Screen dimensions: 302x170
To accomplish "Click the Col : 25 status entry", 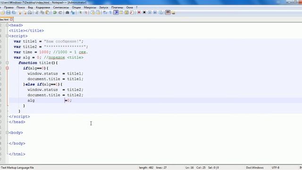I will pos(201,168).
